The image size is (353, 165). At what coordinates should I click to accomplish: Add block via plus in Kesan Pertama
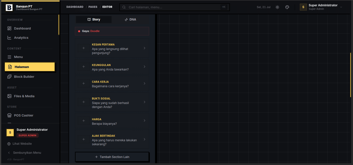coord(84,48)
